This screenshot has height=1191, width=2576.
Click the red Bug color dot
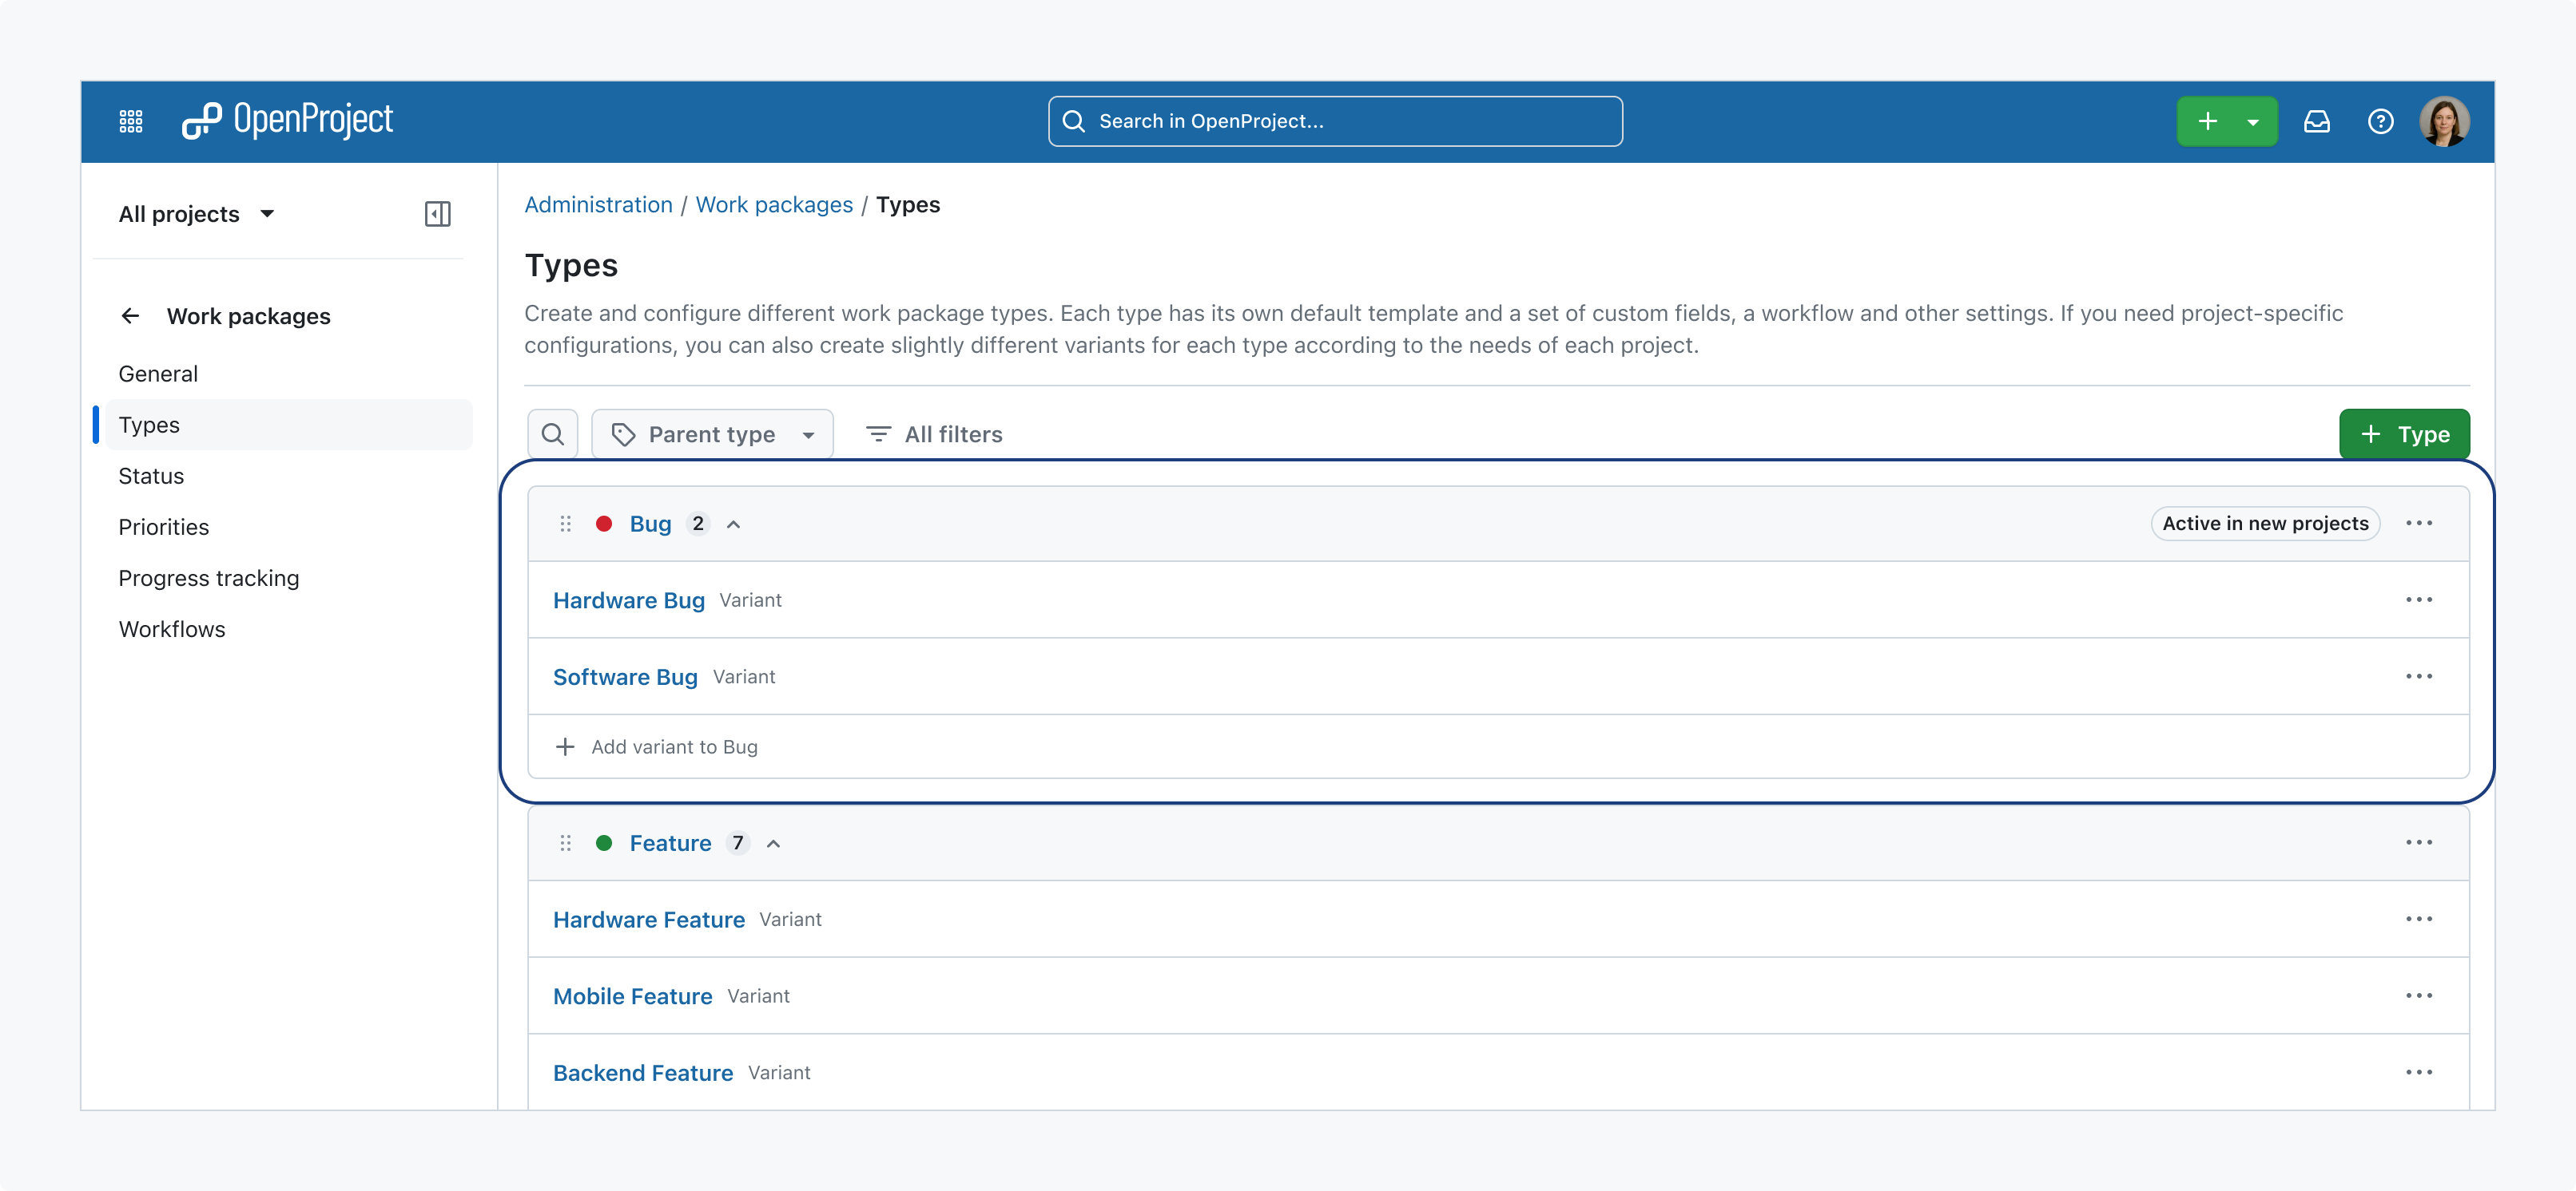(604, 524)
